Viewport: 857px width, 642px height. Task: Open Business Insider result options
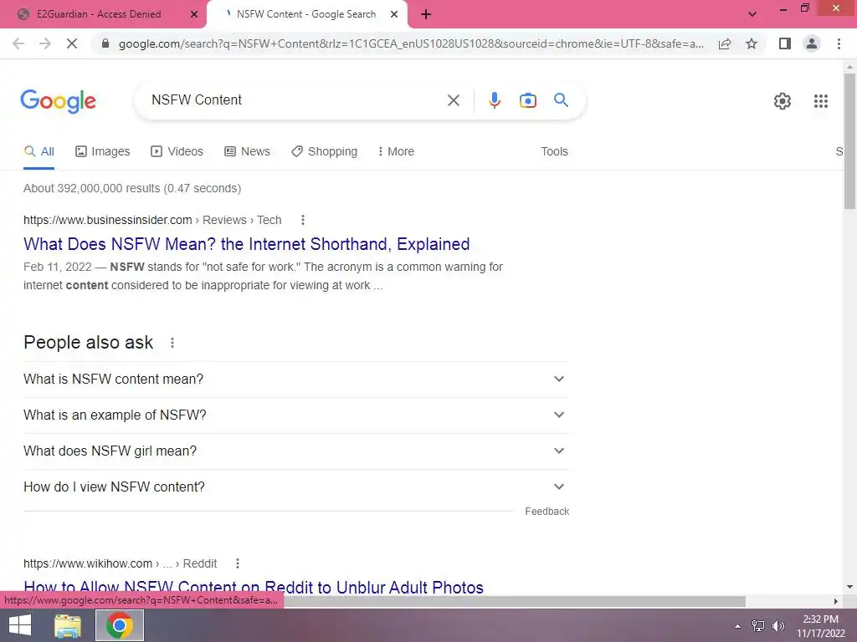coord(302,220)
